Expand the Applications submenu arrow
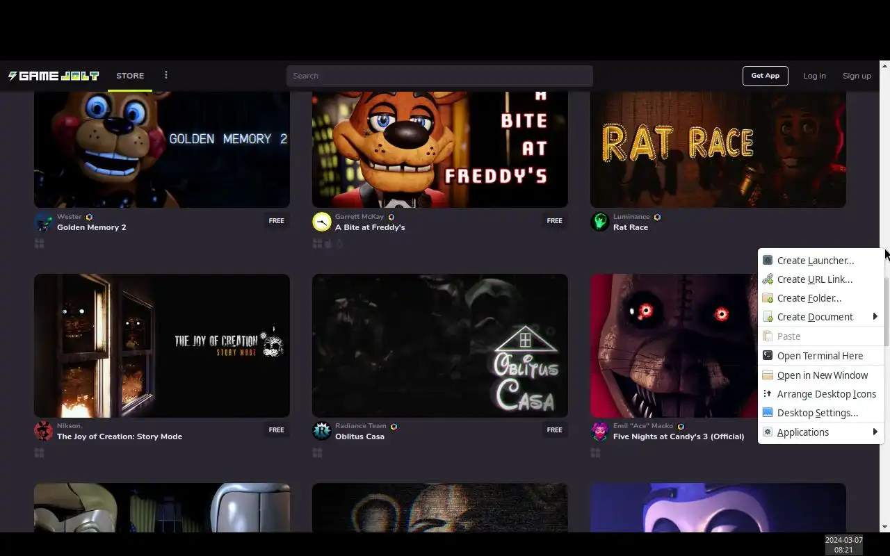The image size is (890, 556). [x=875, y=432]
